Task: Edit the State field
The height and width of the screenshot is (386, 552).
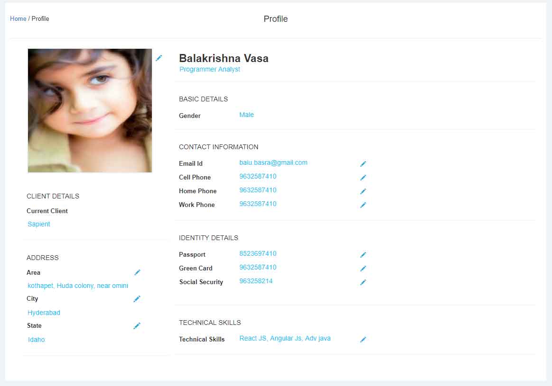Action: (137, 326)
